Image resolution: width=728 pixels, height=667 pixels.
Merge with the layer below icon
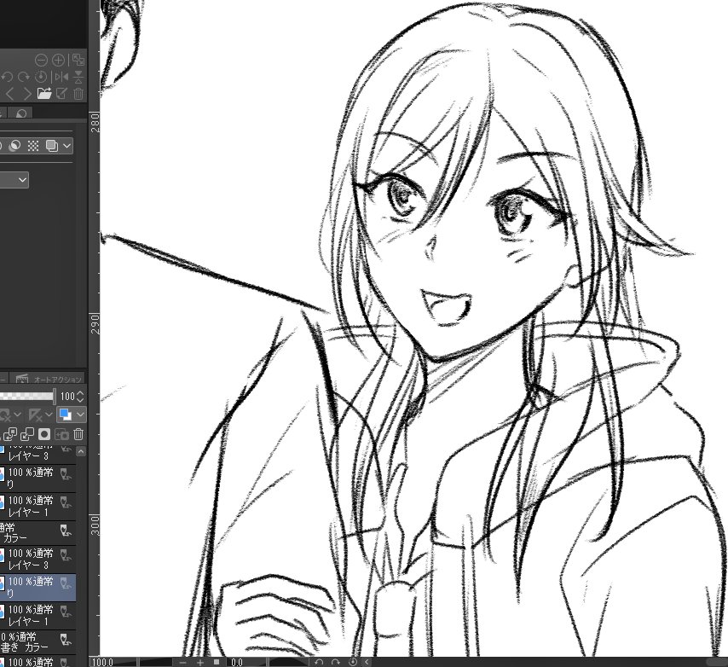tap(27, 434)
